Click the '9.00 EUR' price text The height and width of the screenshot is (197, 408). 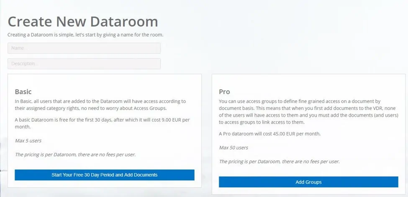[x=172, y=120]
